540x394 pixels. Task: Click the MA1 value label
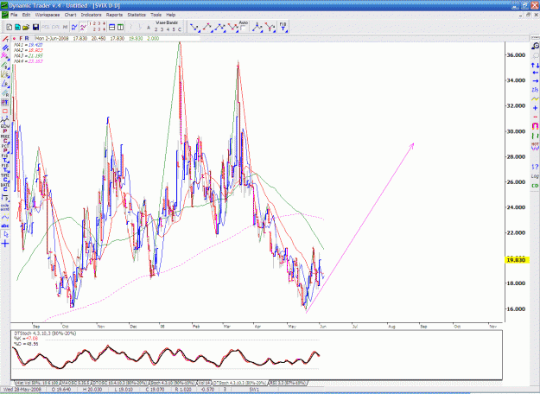(29, 45)
